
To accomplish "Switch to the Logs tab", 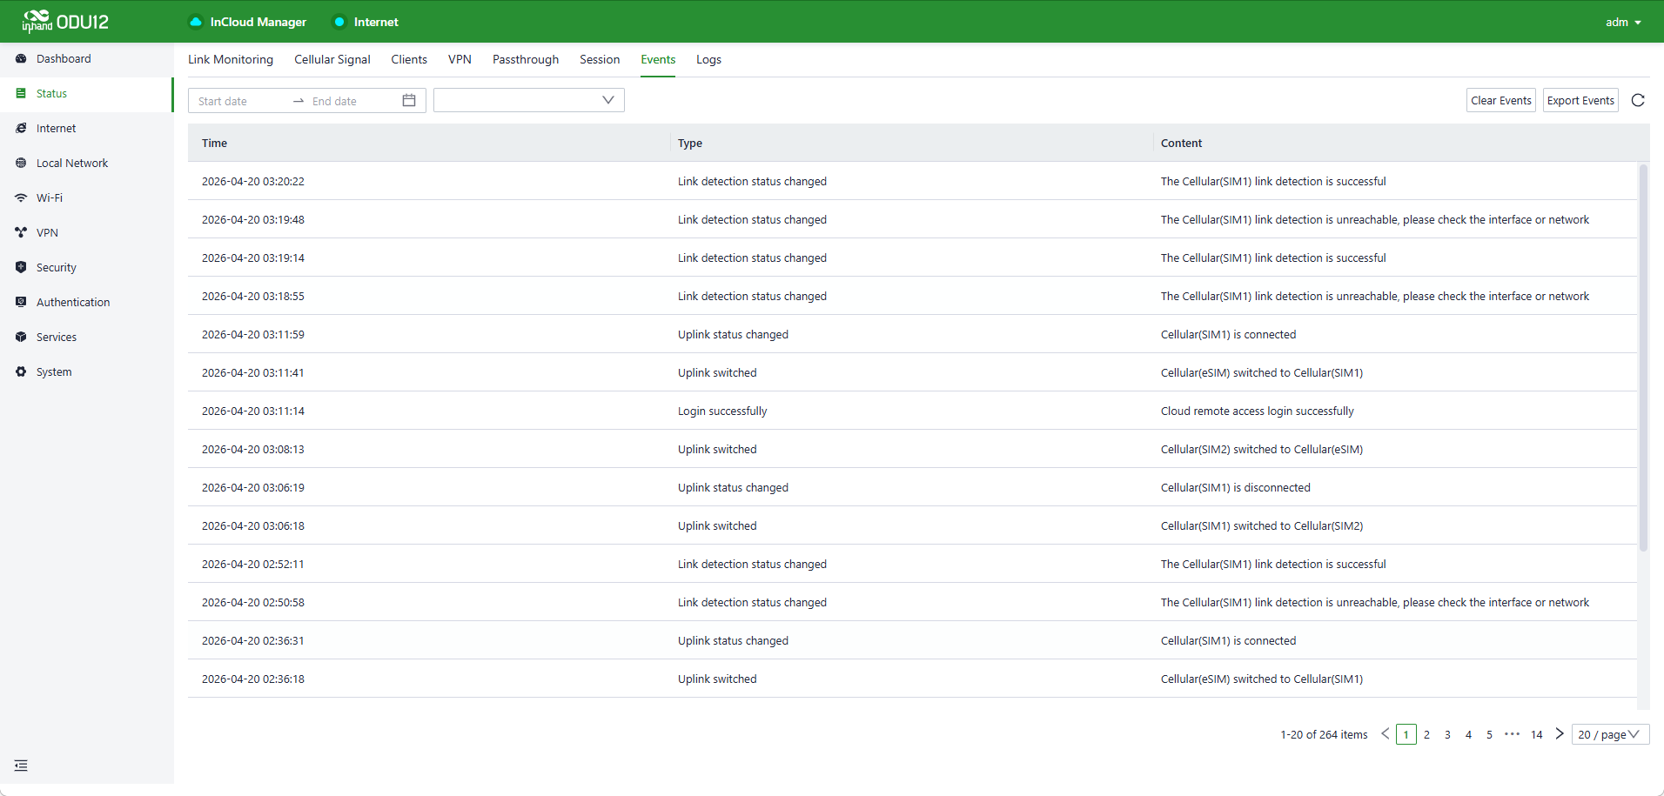I will pyautogui.click(x=708, y=60).
